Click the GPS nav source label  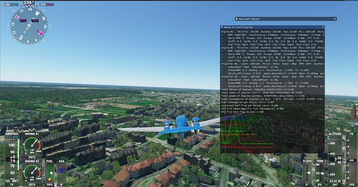click(23, 21)
